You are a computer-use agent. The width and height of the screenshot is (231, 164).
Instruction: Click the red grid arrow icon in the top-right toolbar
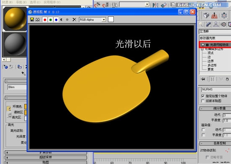214,15
